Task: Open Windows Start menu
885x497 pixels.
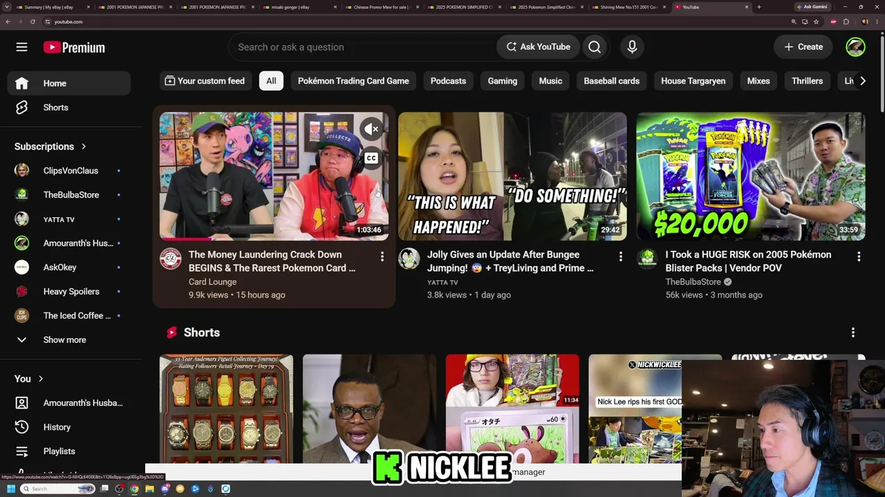Action: click(x=11, y=489)
